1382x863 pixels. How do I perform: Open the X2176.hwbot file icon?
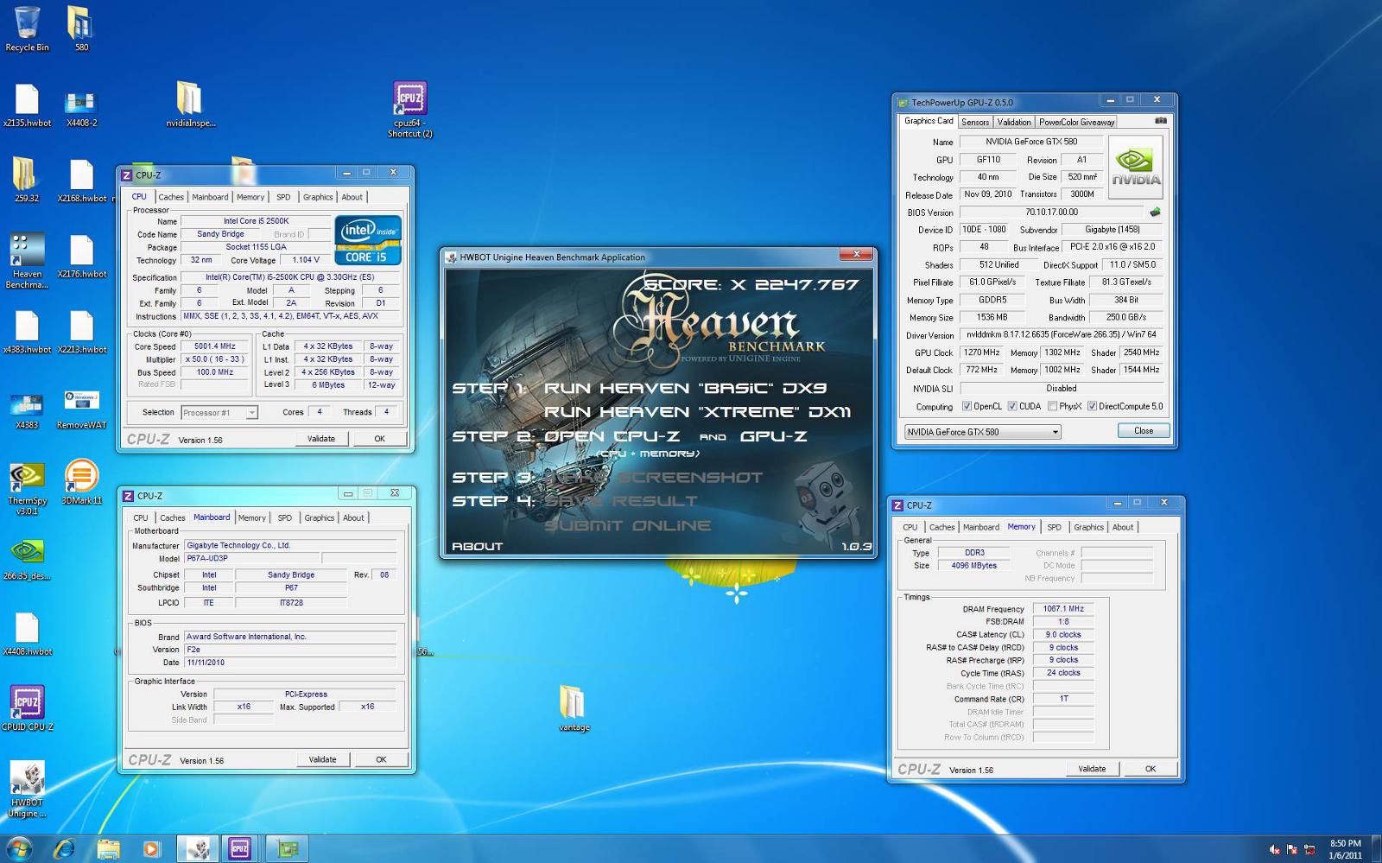coord(81,256)
